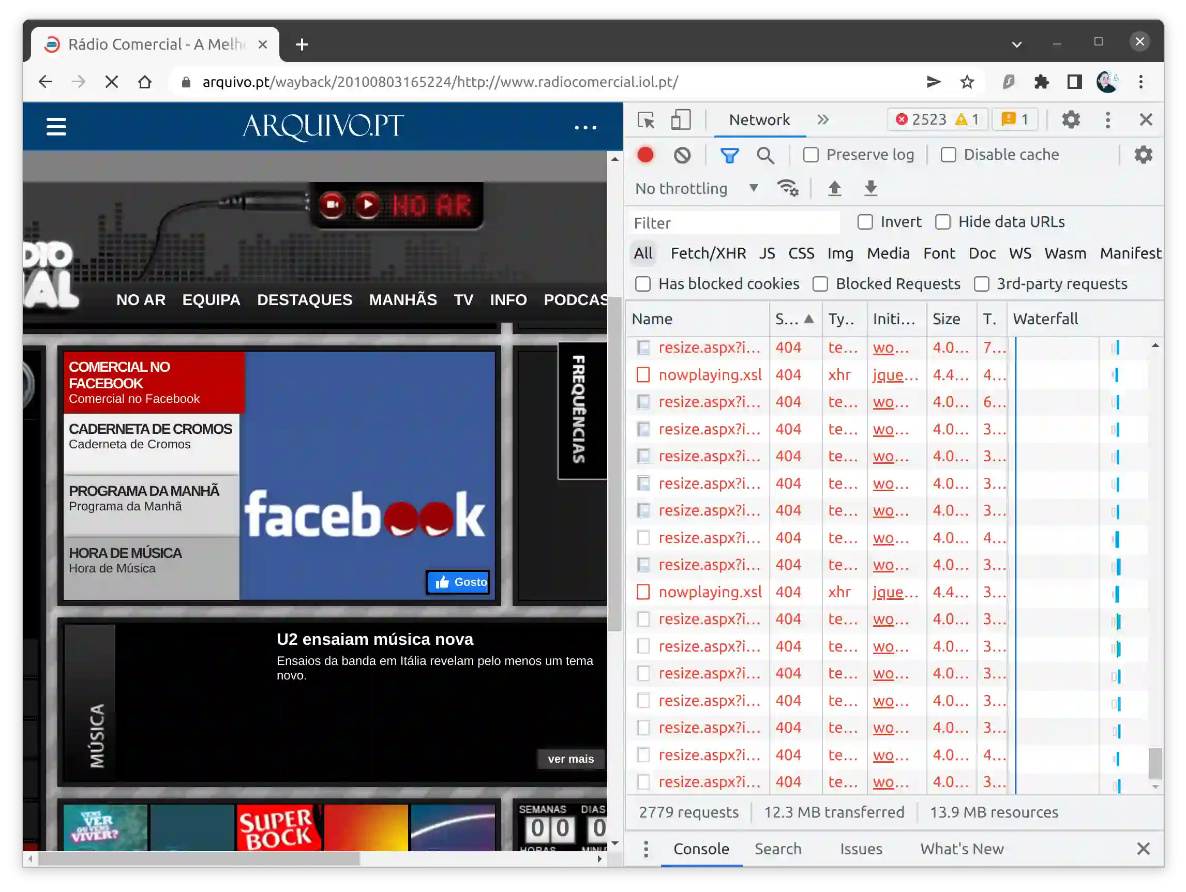Activate the inspect element picker
1186x892 pixels.
[x=646, y=119]
